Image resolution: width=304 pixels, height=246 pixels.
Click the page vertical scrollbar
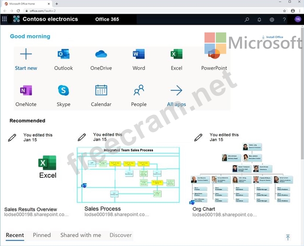(302, 93)
